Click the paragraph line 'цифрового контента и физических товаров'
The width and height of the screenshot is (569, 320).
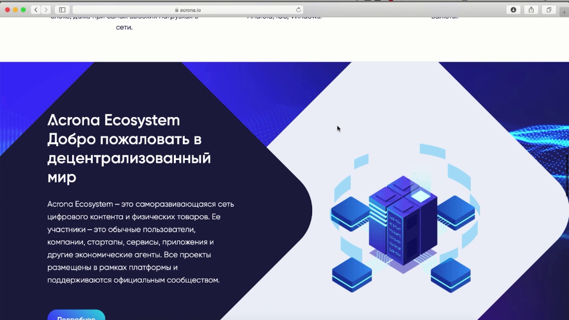[x=128, y=217]
